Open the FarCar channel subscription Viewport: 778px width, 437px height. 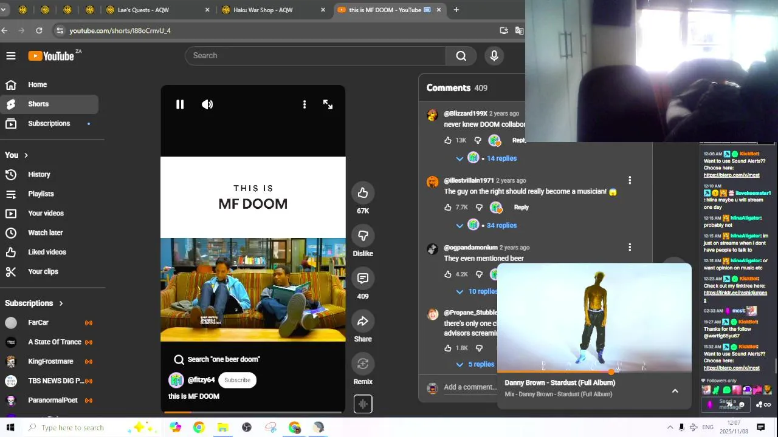point(49,322)
